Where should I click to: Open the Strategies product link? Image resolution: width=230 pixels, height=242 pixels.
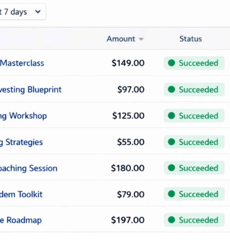[21, 142]
